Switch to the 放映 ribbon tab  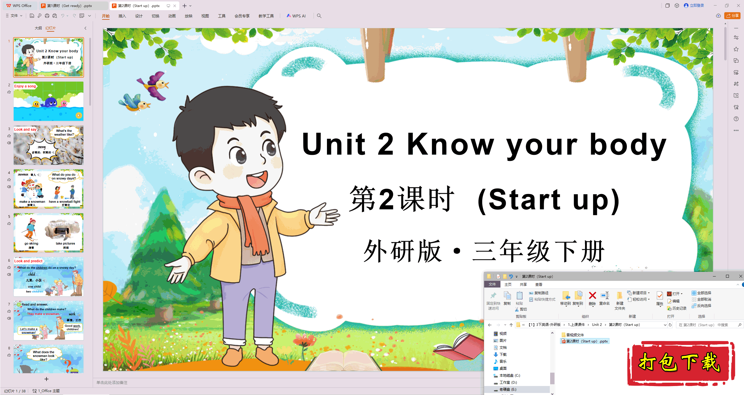click(189, 16)
